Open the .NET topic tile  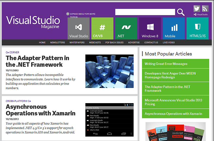click(126, 28)
